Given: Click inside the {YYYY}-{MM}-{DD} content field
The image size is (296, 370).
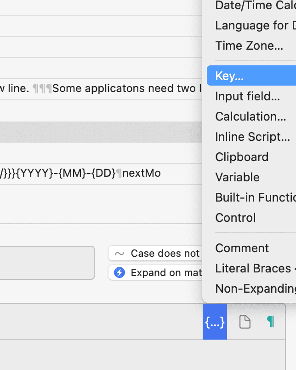Looking at the screenshot, I should tap(92, 173).
